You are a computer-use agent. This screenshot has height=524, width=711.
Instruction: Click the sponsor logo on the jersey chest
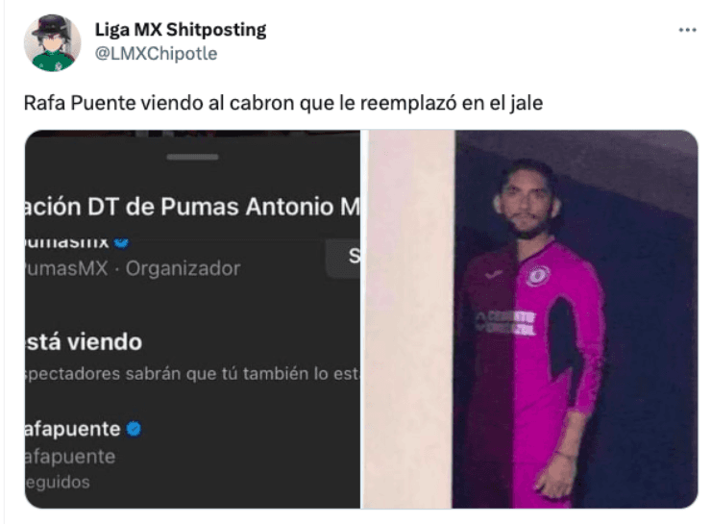click(x=504, y=322)
